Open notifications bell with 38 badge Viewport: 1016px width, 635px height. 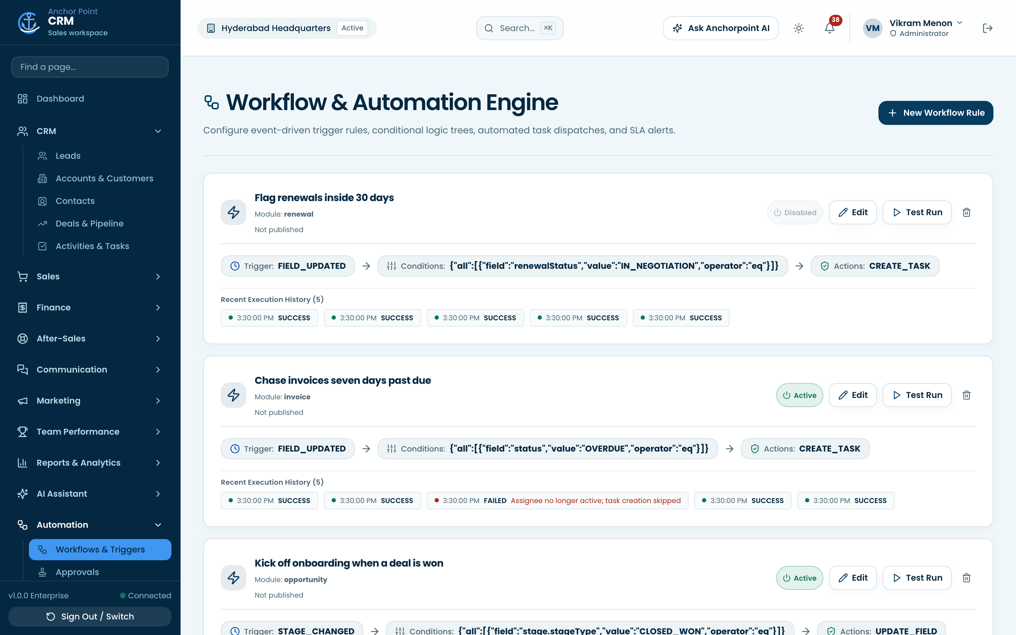[830, 28]
